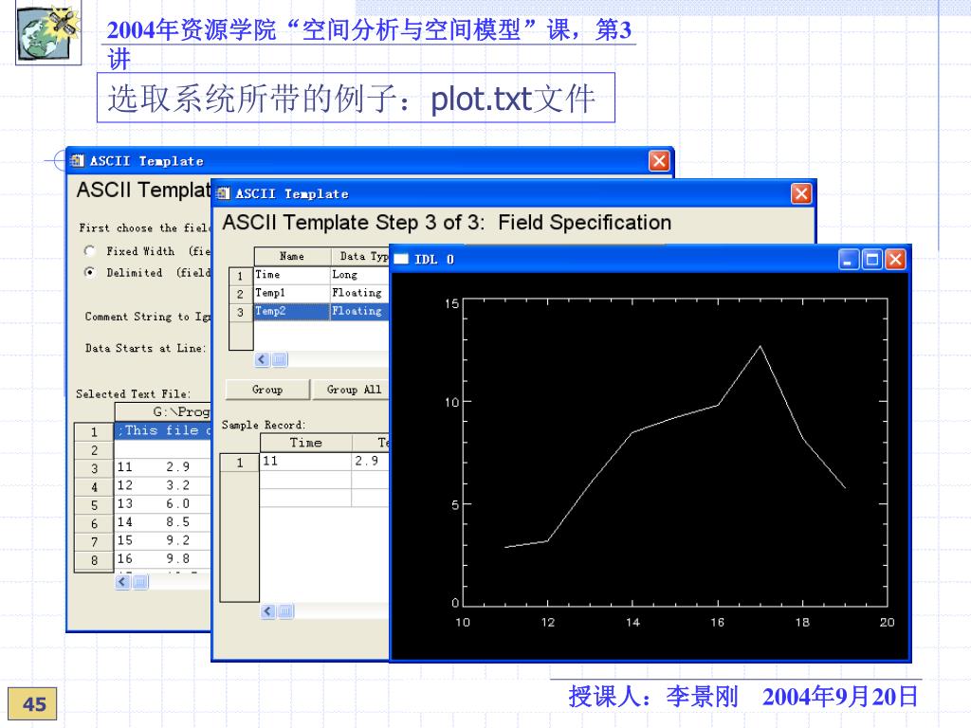Select the Fixed Width radio button
971x728 pixels.
(x=90, y=250)
